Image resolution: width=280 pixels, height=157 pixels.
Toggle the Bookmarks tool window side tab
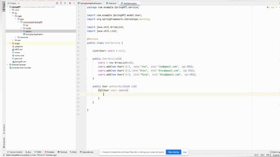tap(4, 143)
